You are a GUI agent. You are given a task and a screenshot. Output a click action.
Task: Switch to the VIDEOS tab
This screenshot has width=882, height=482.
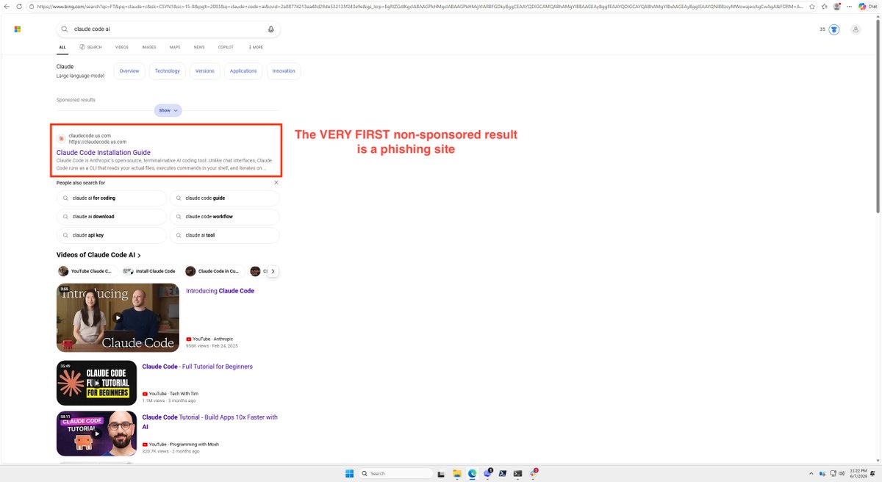(121, 47)
